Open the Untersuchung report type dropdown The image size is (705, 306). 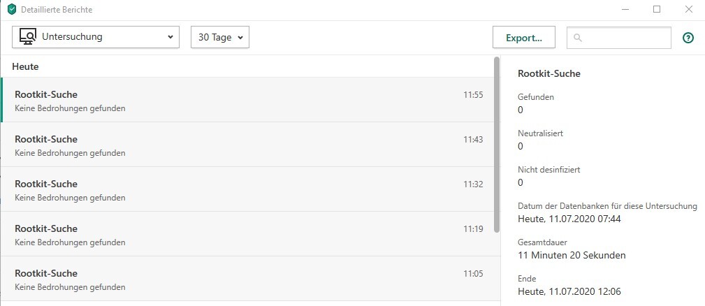(96, 37)
